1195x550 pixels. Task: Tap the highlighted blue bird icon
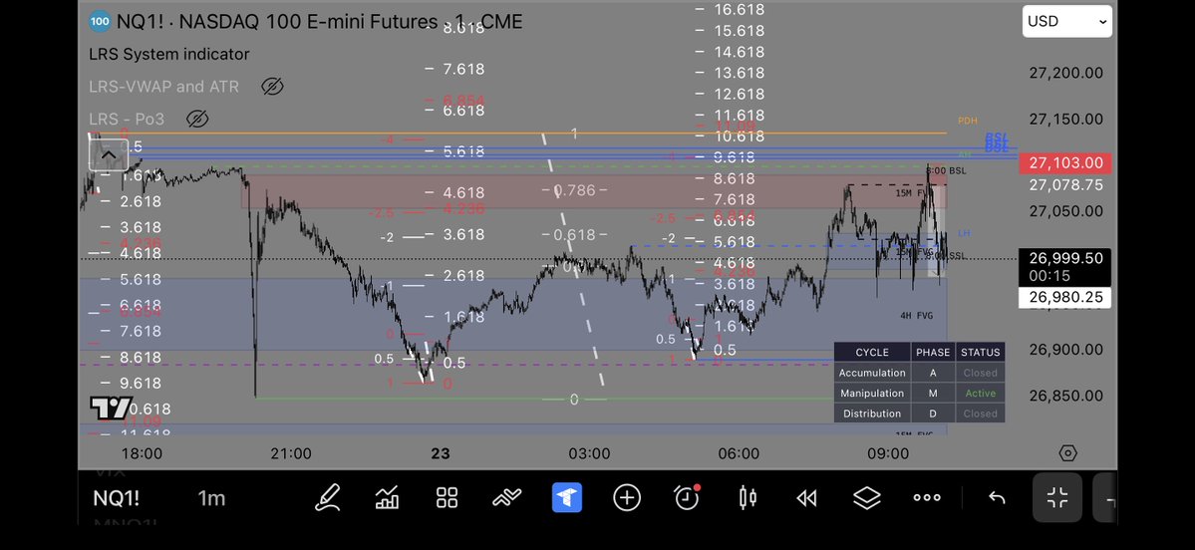point(567,498)
